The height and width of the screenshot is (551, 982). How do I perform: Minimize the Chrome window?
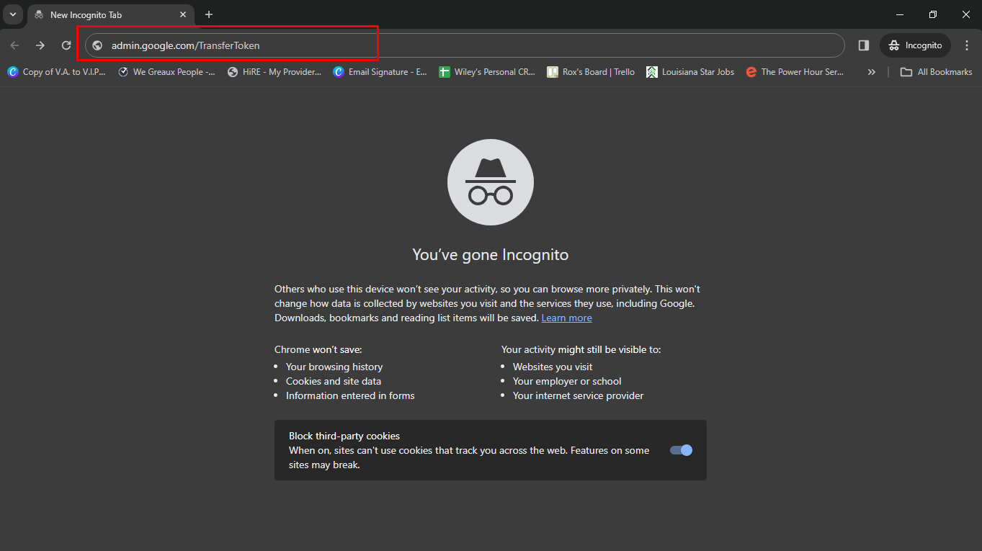pos(900,14)
